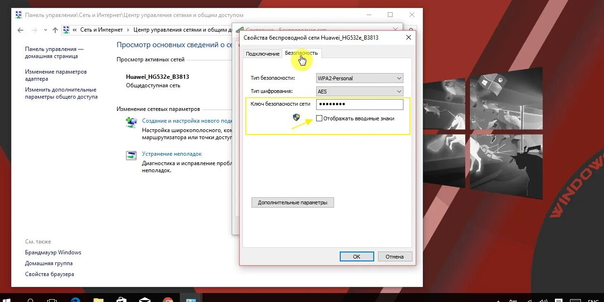Click the network setup wizard icon
Image resolution: width=604 pixels, height=302 pixels.
click(131, 122)
